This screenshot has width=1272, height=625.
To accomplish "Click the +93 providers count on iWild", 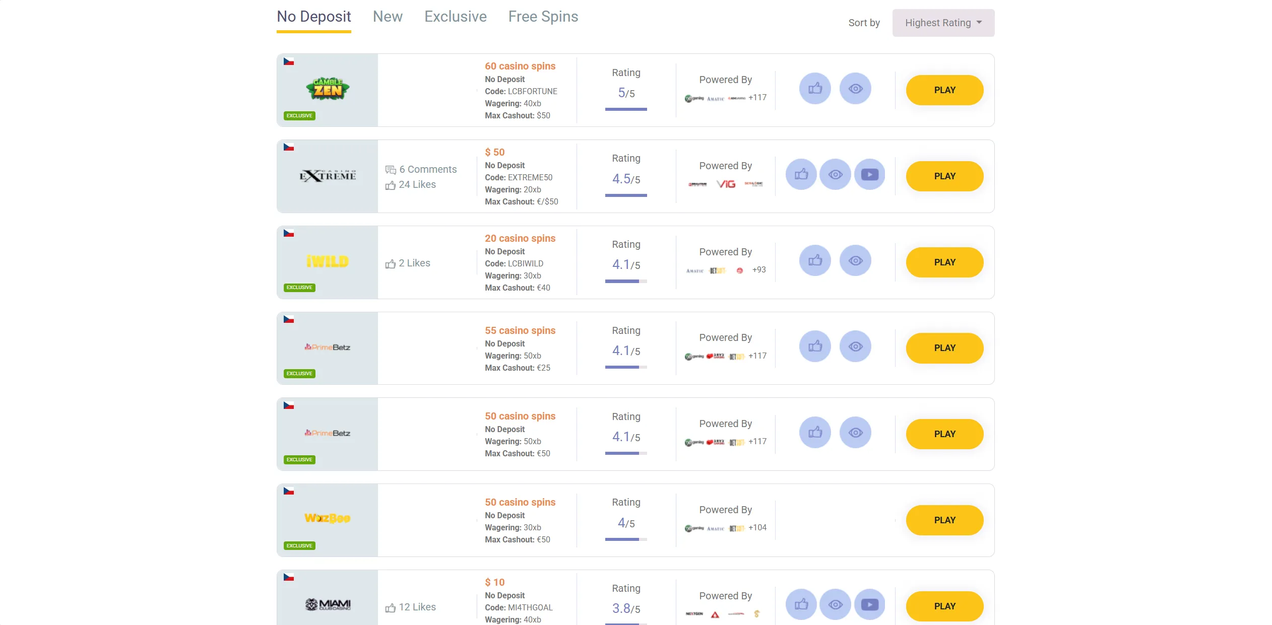I will coord(759,270).
